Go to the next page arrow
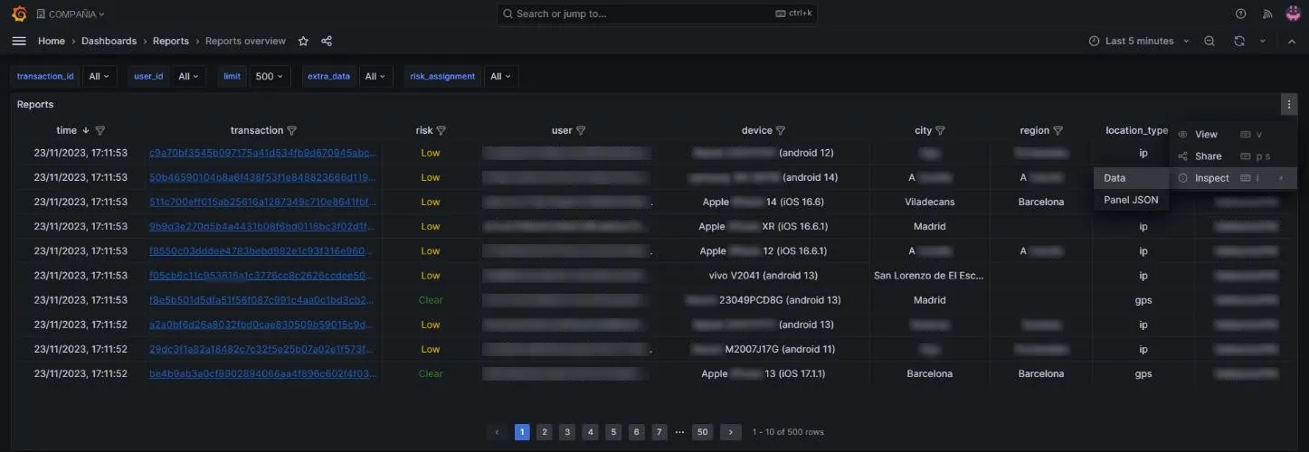The width and height of the screenshot is (1309, 452). [731, 432]
